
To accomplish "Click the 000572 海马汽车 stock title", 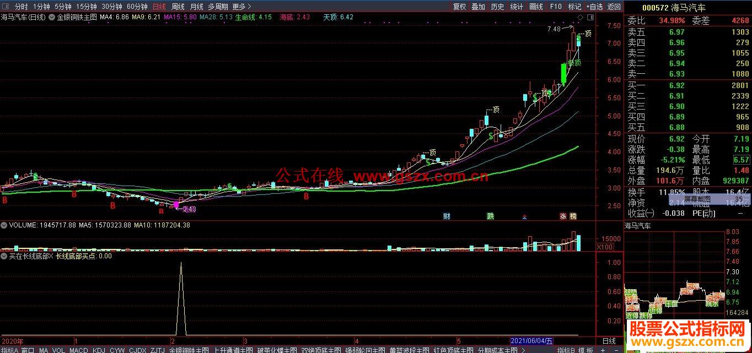I will coord(674,8).
